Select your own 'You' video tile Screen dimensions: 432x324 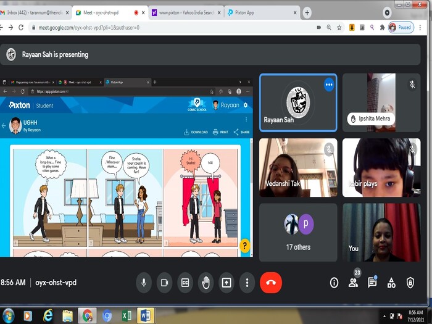pos(381,232)
